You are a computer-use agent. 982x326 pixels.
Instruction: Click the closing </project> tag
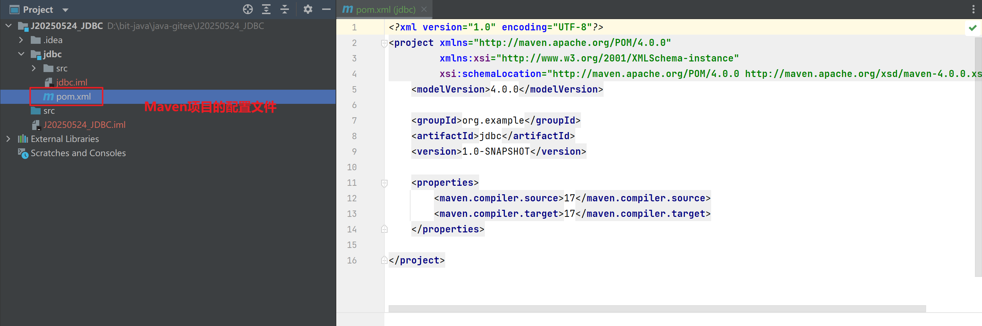point(417,261)
